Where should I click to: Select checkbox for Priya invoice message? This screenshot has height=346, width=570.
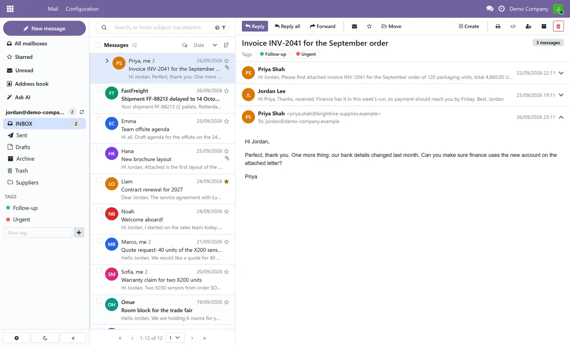click(x=99, y=59)
